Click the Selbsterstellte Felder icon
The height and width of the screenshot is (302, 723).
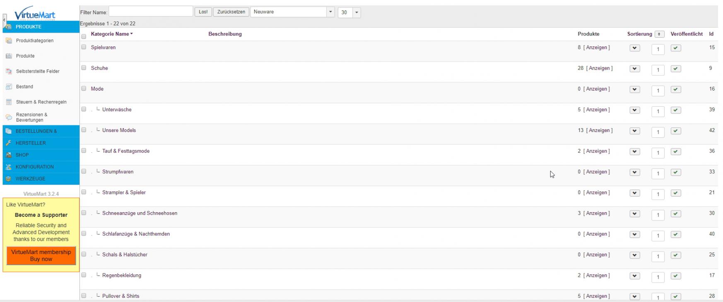(9, 72)
